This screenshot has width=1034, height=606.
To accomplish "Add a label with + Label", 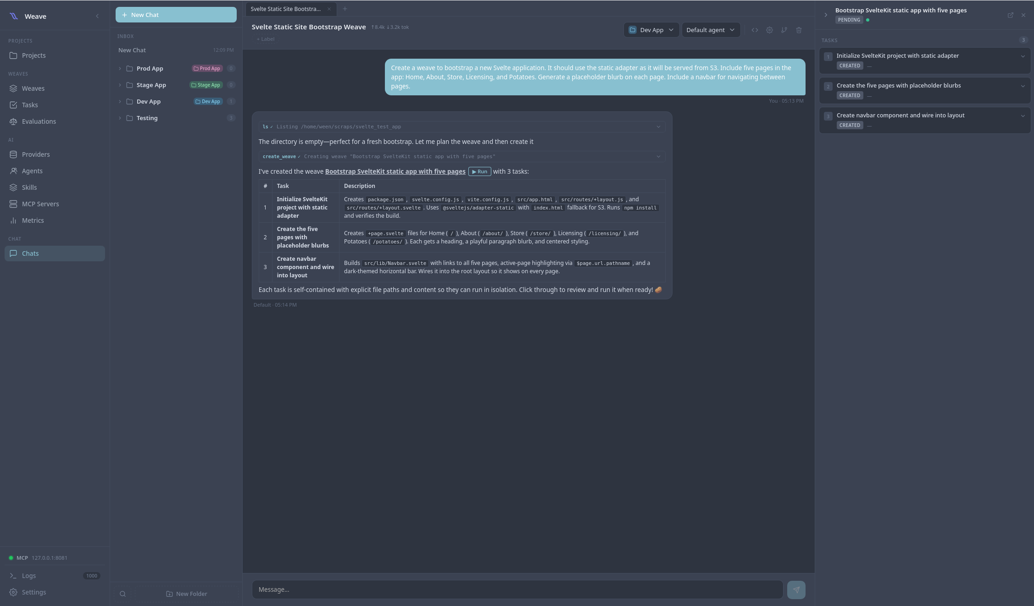I will pyautogui.click(x=266, y=39).
